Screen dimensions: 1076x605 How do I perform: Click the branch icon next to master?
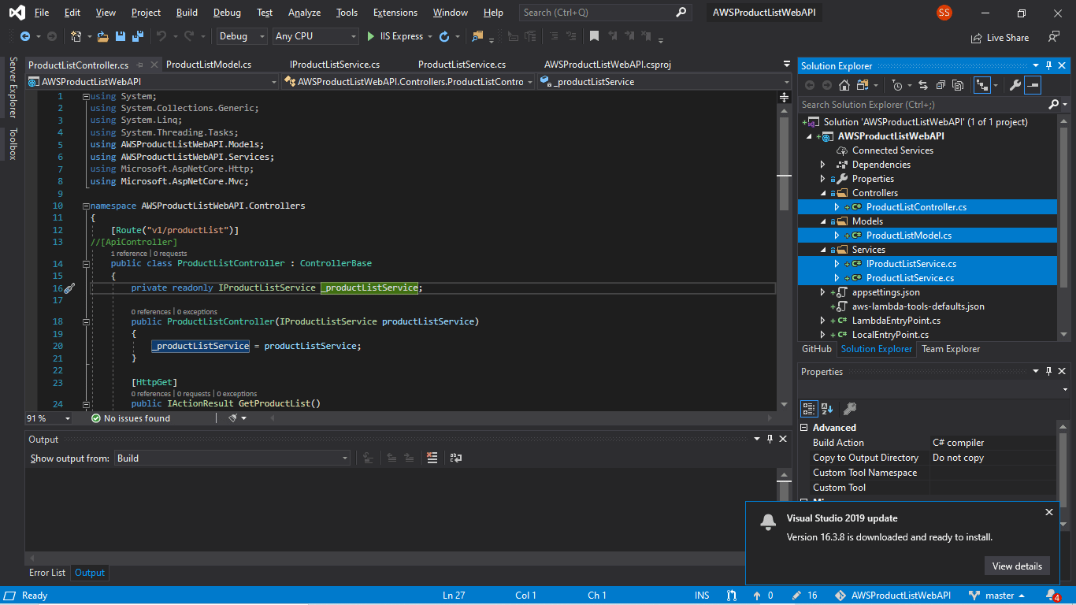973,596
